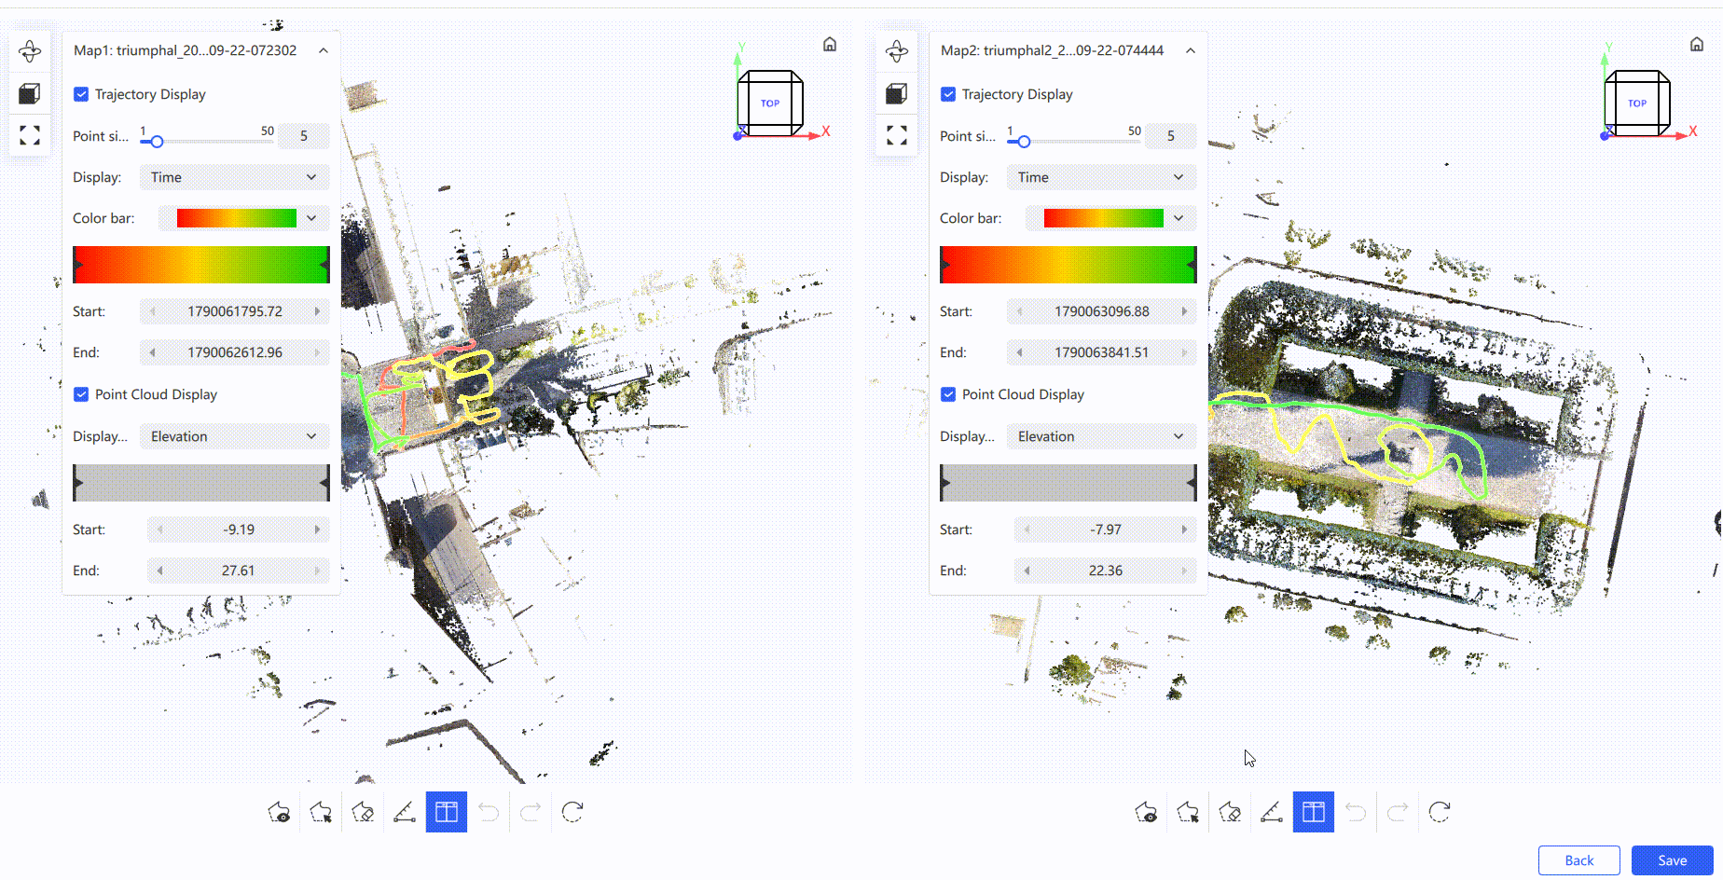Image resolution: width=1723 pixels, height=880 pixels.
Task: Uncheck Map2 Point Cloud Display checkbox
Action: (948, 394)
